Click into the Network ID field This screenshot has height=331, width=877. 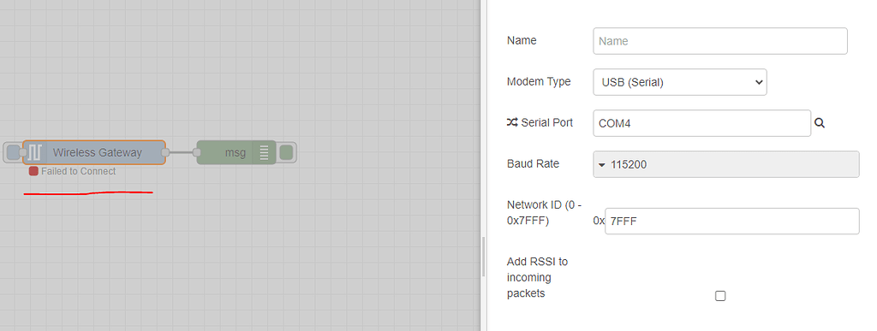point(731,222)
